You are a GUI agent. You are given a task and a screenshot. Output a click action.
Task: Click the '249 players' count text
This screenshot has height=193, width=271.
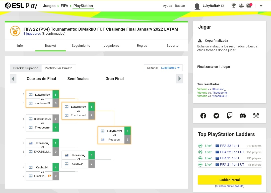(x=254, y=146)
